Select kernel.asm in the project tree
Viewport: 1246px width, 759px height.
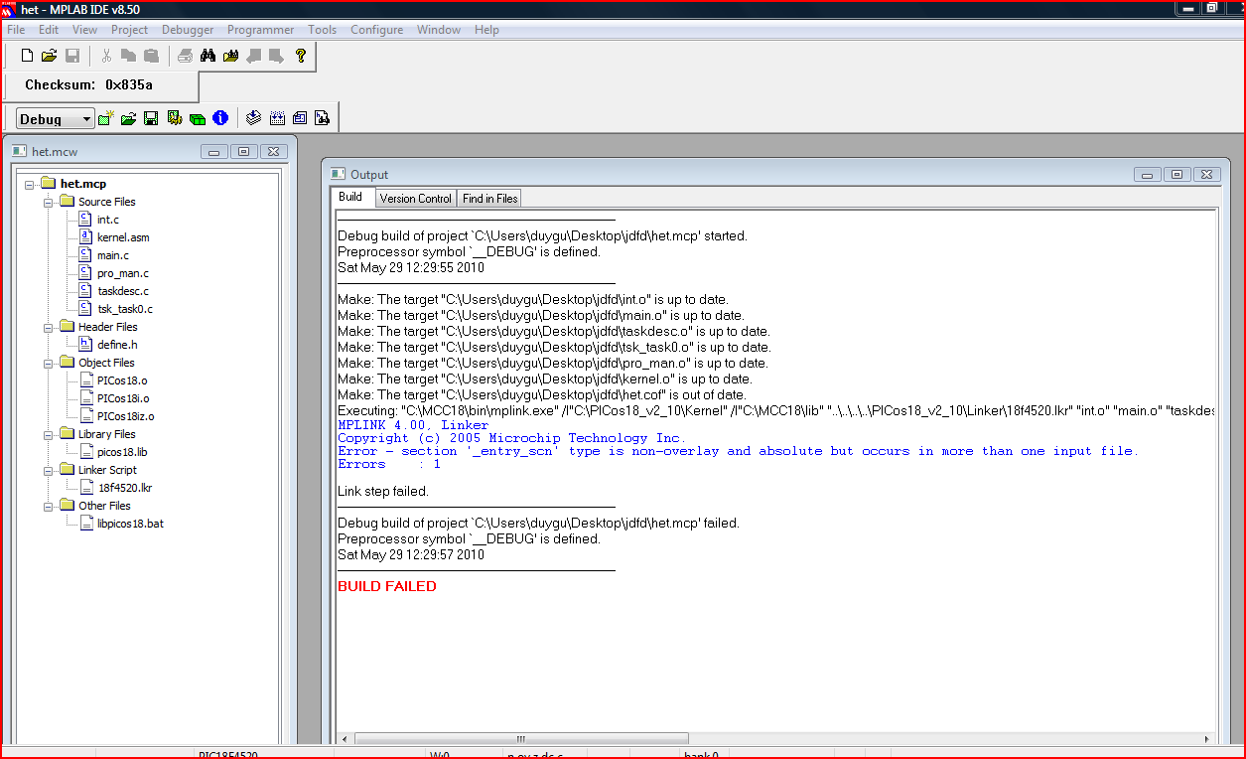tap(123, 237)
